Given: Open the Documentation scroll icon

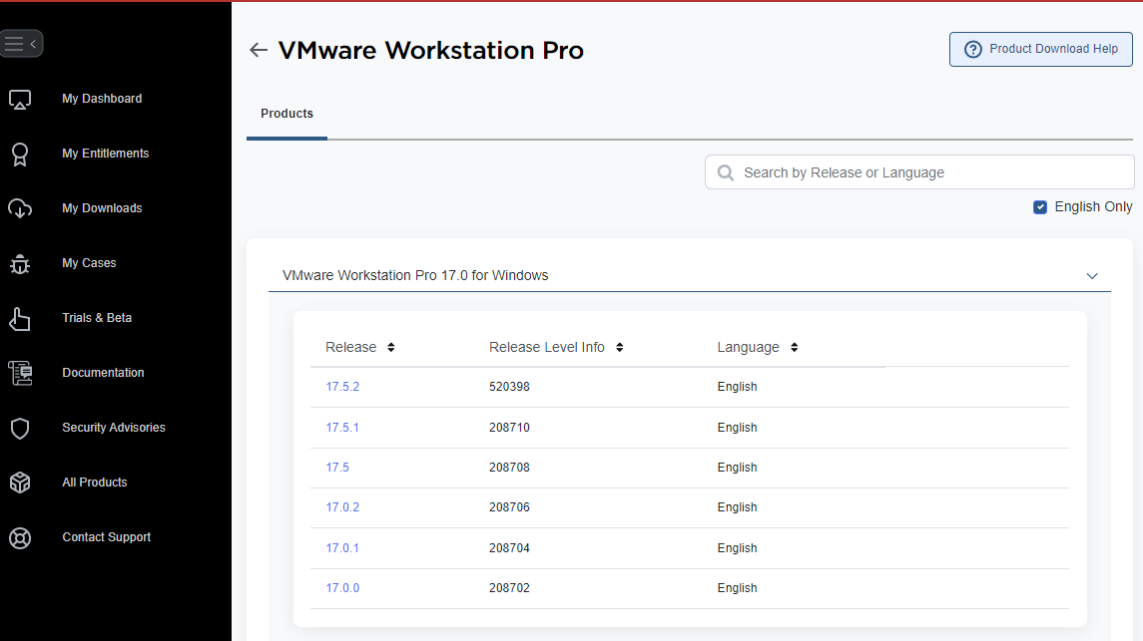Looking at the screenshot, I should pyautogui.click(x=20, y=373).
